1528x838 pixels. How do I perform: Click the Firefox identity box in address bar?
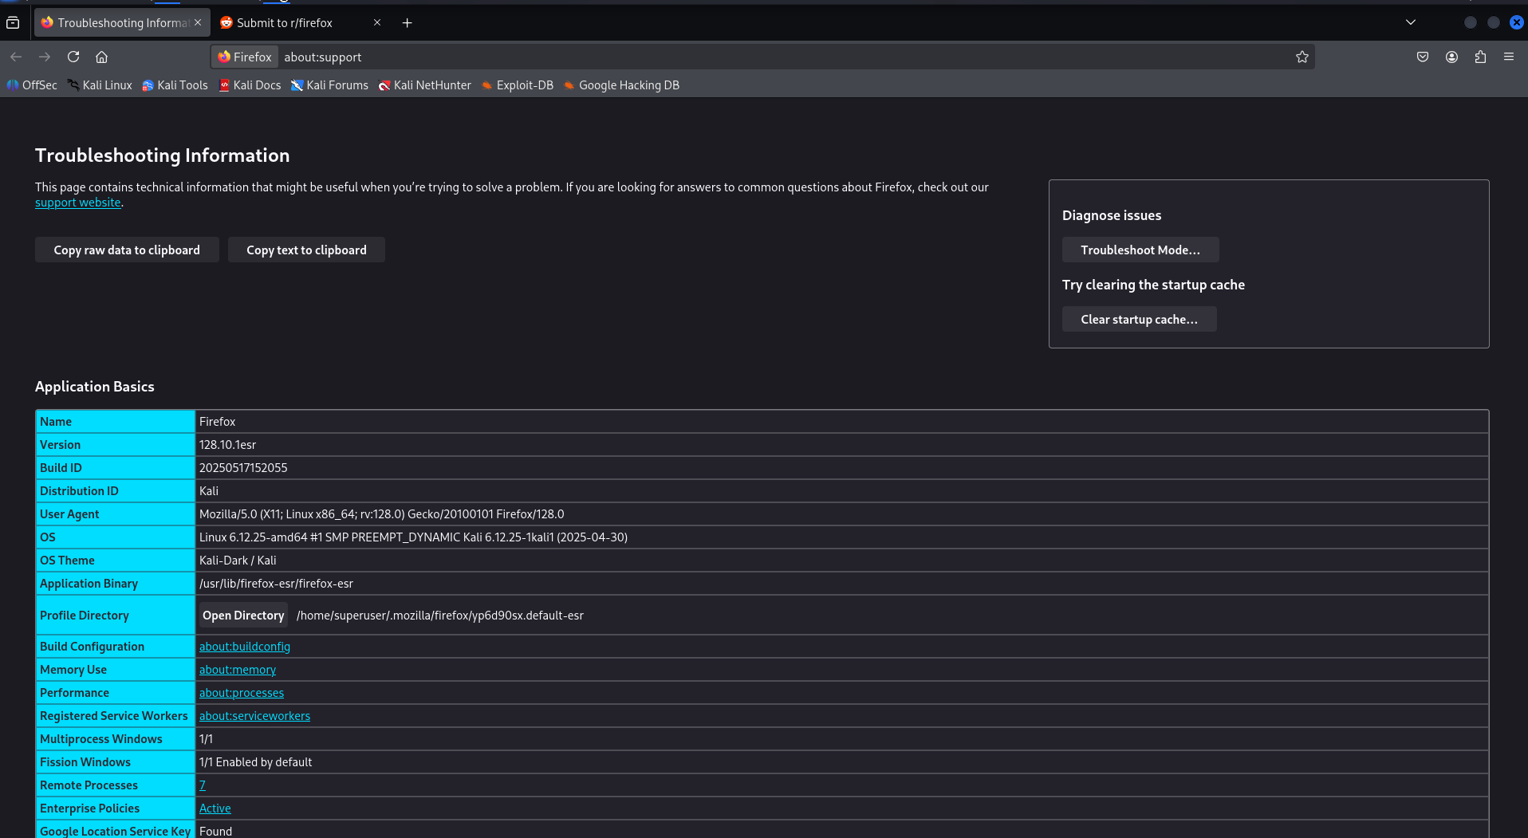click(245, 57)
